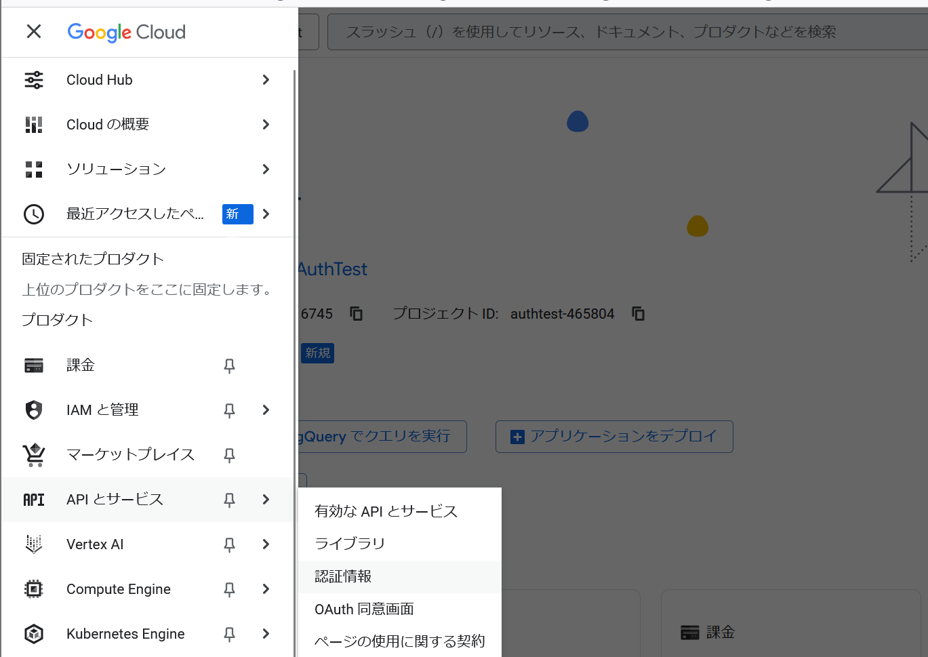Pin Kubernetes Engine to the top
928x657 pixels.
pos(230,635)
